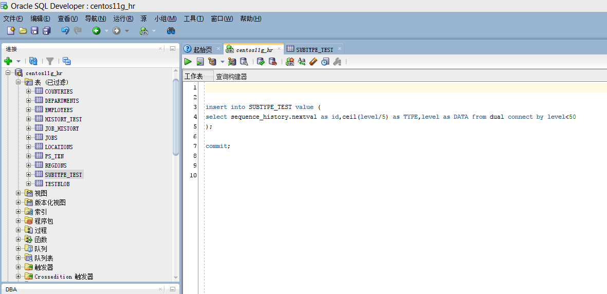Expand the 视图 views folder

pos(18,193)
